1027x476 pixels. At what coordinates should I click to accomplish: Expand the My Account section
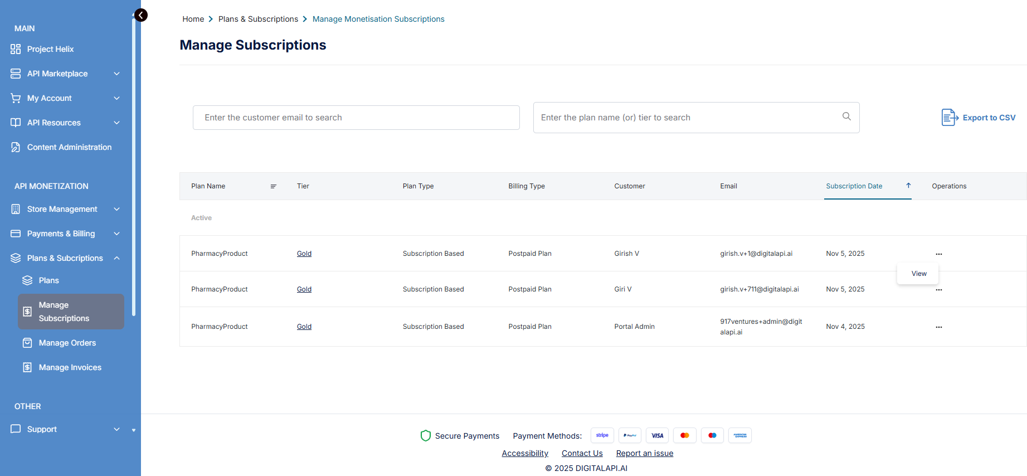[x=116, y=98]
